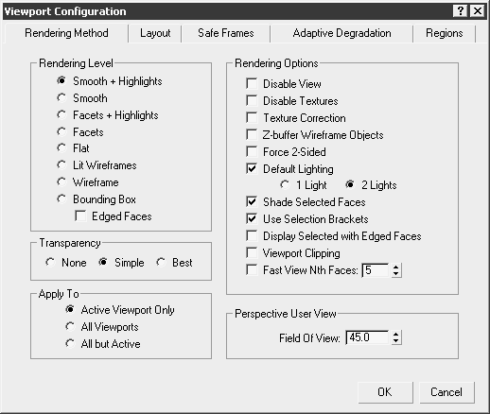490x414 pixels.
Task: Uncheck the Default Lighting checkbox
Action: pos(252,169)
